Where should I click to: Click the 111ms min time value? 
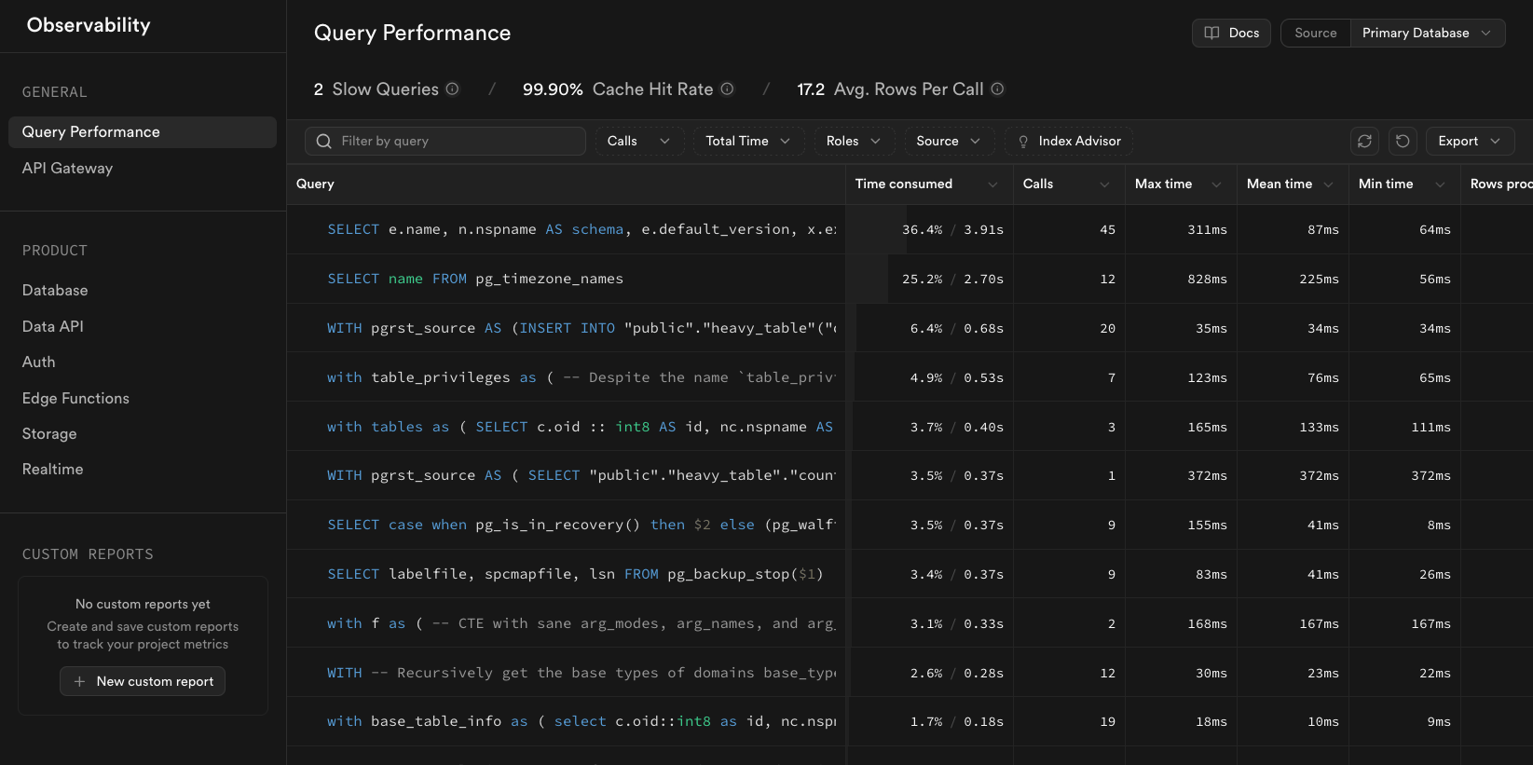pyautogui.click(x=1430, y=427)
